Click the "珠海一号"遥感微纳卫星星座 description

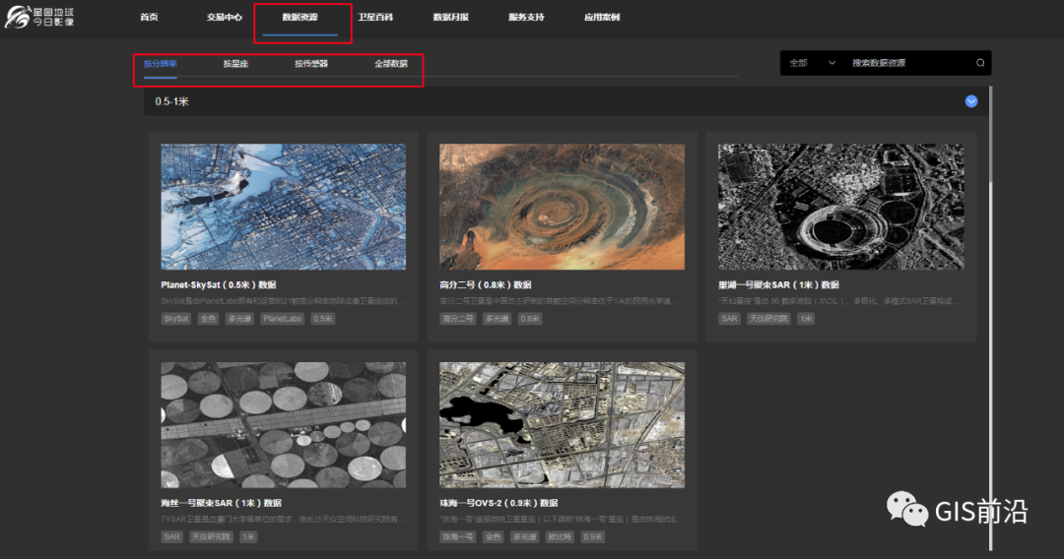tap(560, 519)
